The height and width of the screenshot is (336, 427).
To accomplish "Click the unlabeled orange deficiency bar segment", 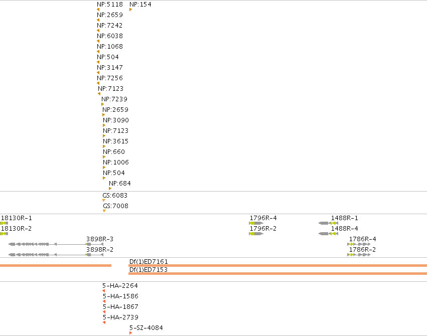I will (56, 265).
